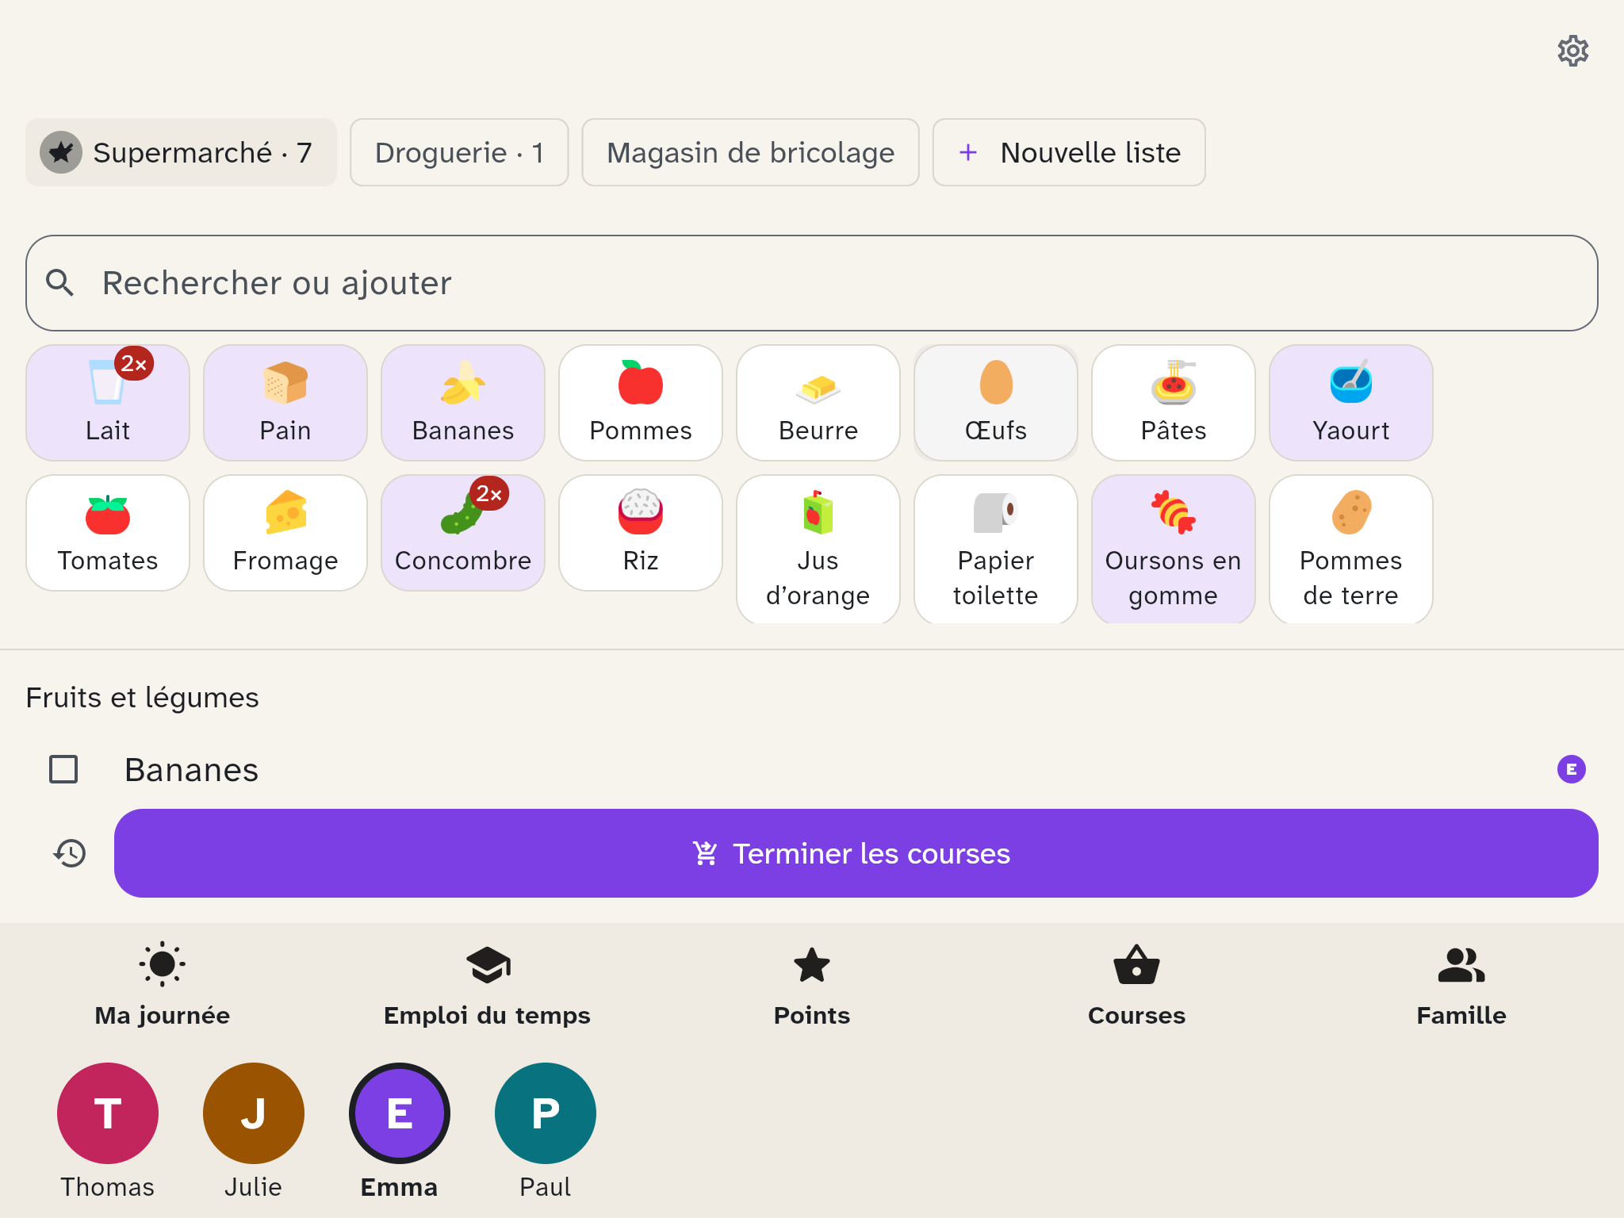Add Lait tile to the list
The width and height of the screenshot is (1624, 1218).
[x=108, y=403]
